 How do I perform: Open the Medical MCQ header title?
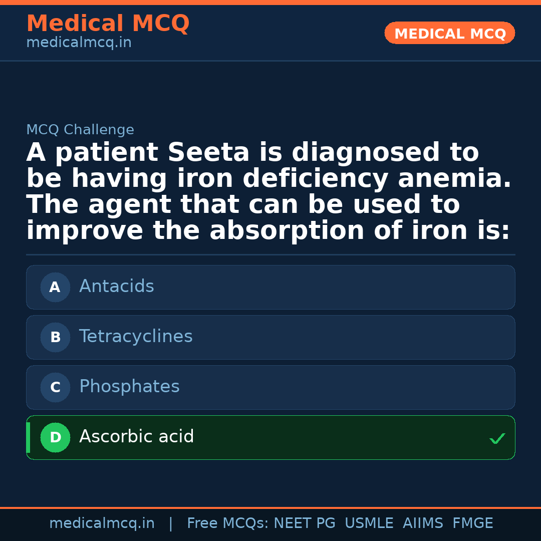pos(108,24)
